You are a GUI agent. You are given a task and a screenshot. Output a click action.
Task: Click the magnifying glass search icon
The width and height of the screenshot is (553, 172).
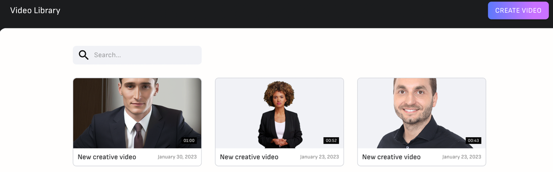(83, 55)
